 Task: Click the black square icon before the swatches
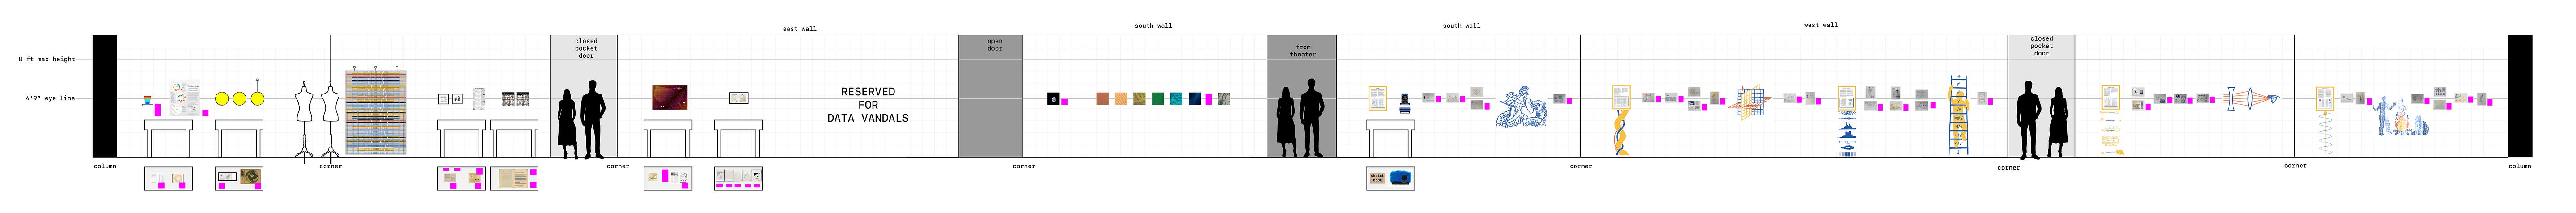[1053, 99]
